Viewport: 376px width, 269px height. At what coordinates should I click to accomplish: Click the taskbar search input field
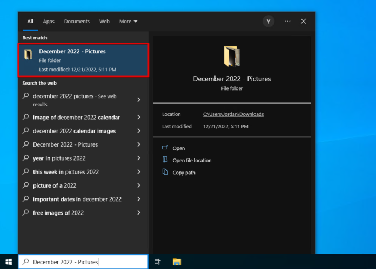[83, 262]
